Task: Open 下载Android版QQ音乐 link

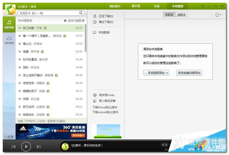Action: click(105, 112)
